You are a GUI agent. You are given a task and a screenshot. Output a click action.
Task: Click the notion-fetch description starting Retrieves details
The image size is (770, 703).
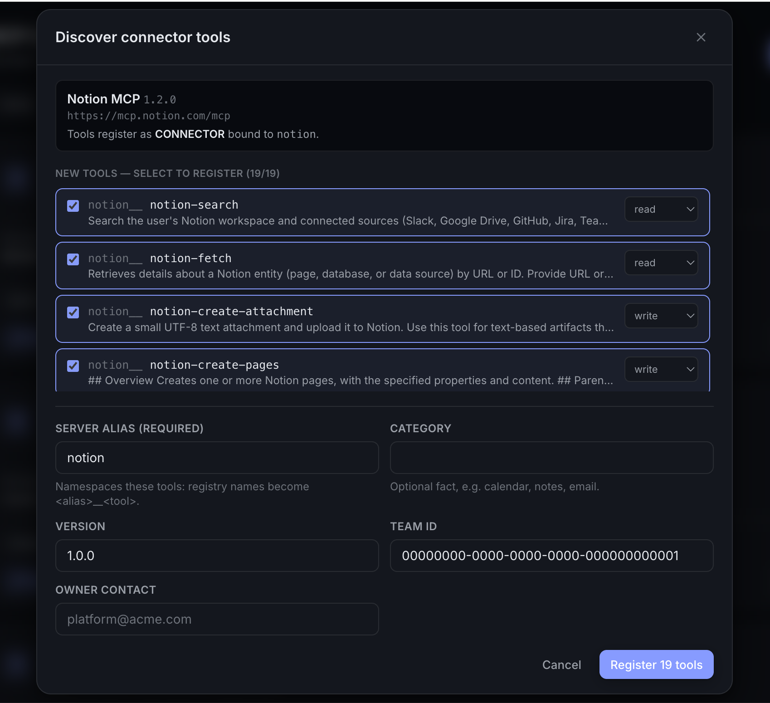coord(351,274)
